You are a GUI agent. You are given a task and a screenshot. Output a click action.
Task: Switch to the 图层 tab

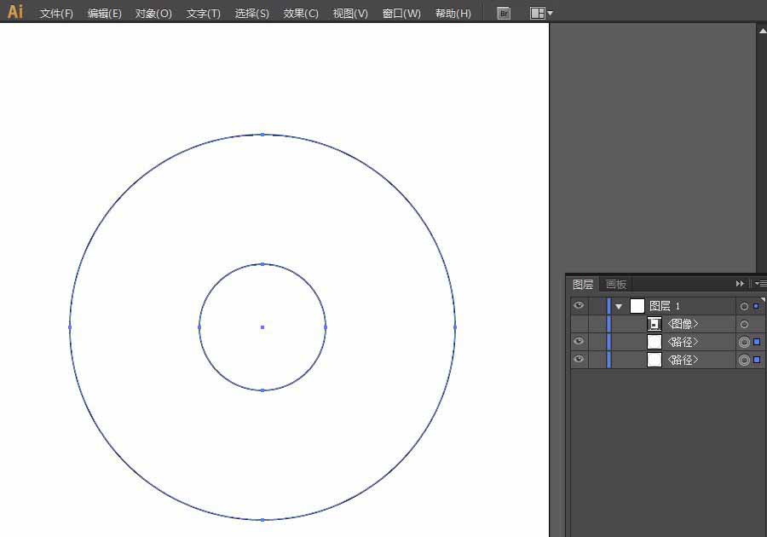click(583, 284)
